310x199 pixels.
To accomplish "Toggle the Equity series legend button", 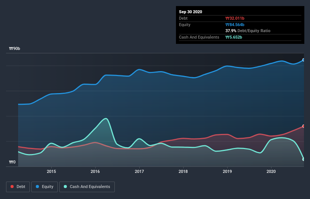I will [x=45, y=187].
